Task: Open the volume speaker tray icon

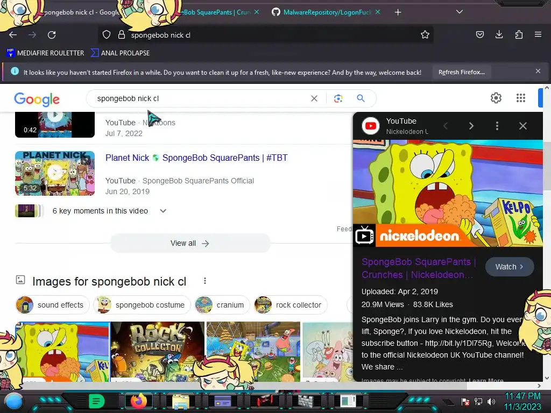Action: (x=491, y=402)
